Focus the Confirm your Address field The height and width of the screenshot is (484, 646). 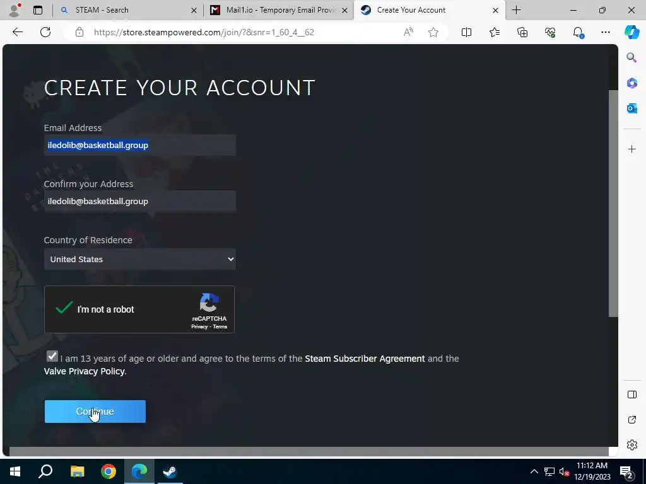[139, 201]
